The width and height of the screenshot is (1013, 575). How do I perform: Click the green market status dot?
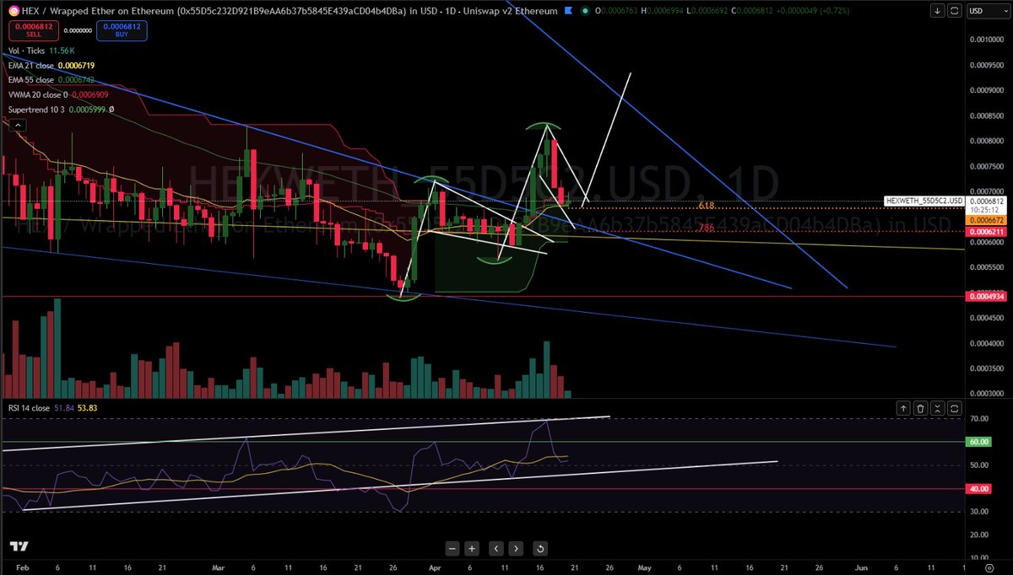pyautogui.click(x=585, y=11)
